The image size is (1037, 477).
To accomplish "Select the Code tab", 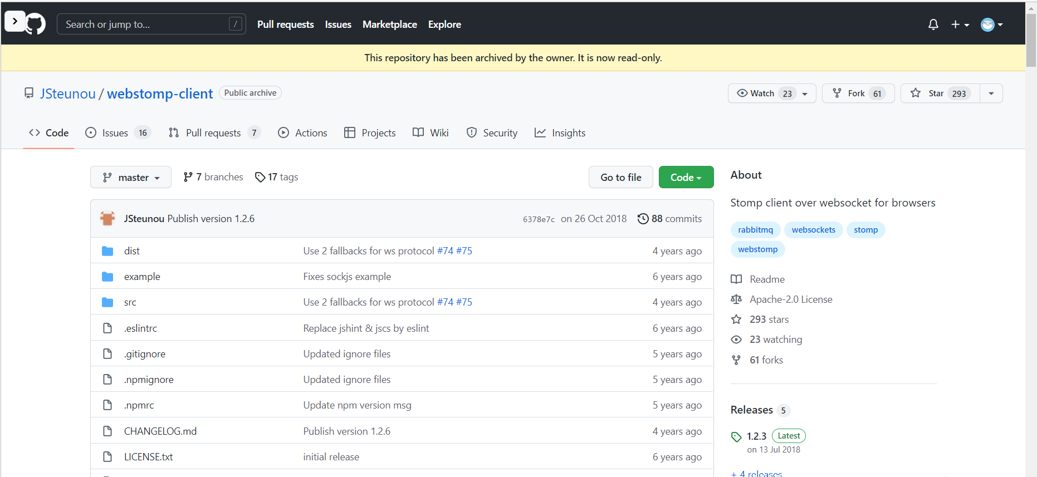I will [x=49, y=133].
